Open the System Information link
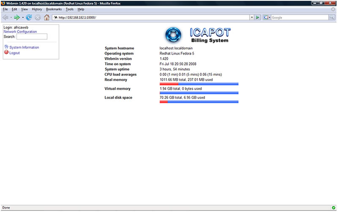 pos(24,47)
